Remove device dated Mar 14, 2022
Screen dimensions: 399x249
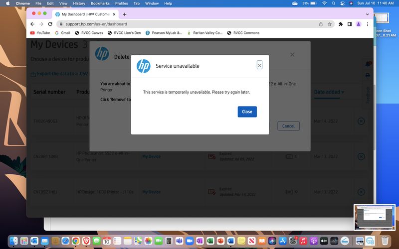click(x=361, y=121)
